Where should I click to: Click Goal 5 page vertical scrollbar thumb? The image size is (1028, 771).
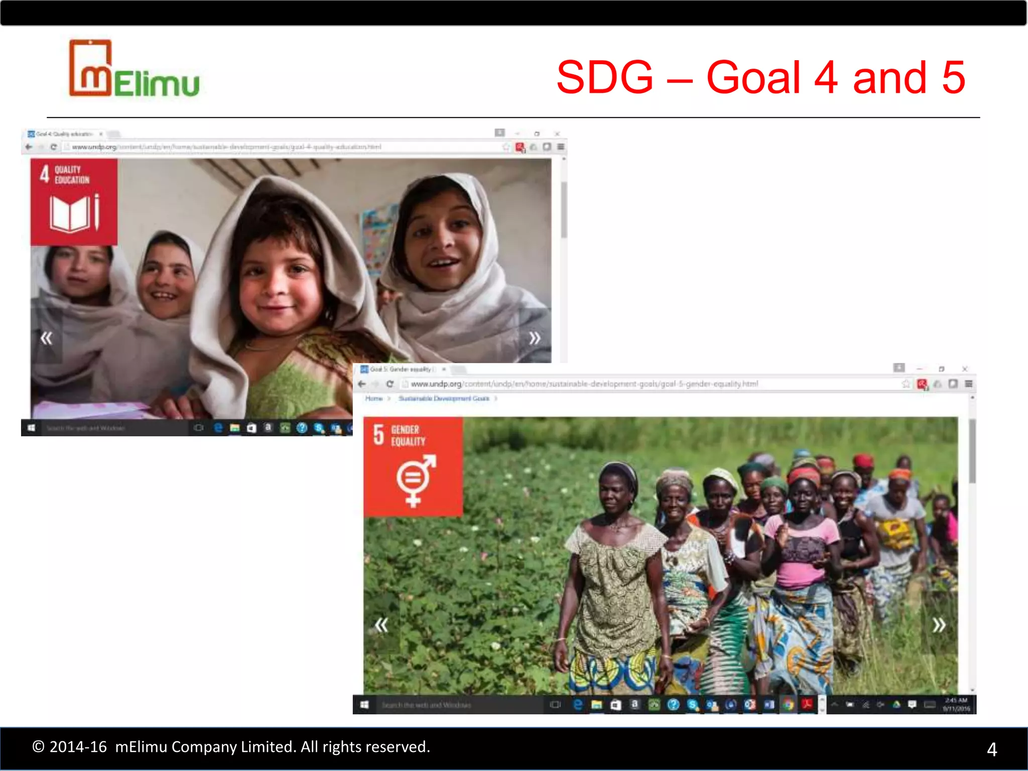point(972,451)
